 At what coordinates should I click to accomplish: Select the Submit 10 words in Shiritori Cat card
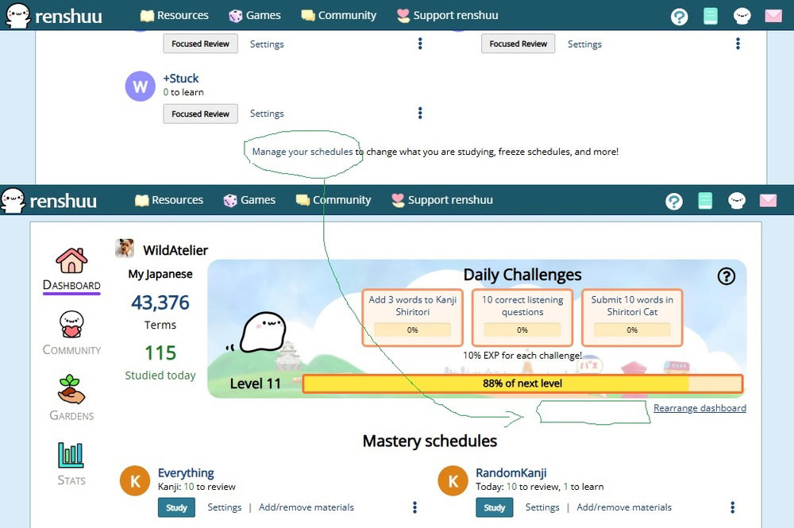click(x=632, y=318)
